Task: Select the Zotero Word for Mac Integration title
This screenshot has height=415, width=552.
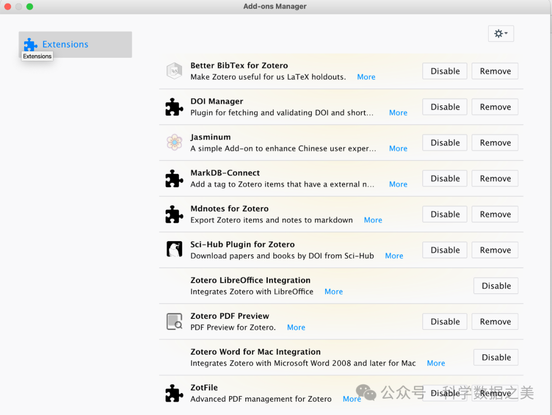Action: (x=255, y=352)
